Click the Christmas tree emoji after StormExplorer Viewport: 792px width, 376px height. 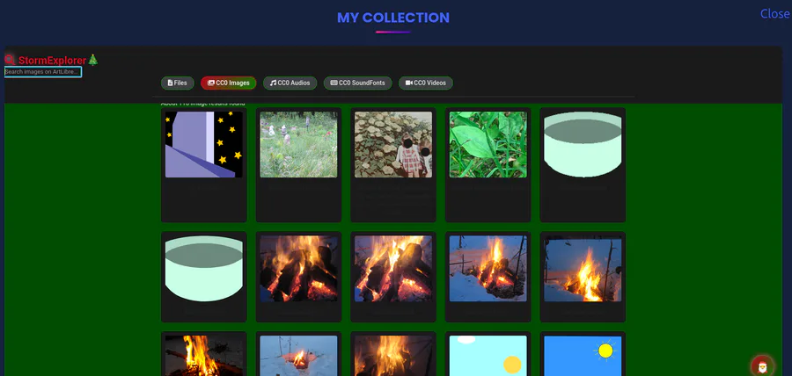click(x=93, y=60)
